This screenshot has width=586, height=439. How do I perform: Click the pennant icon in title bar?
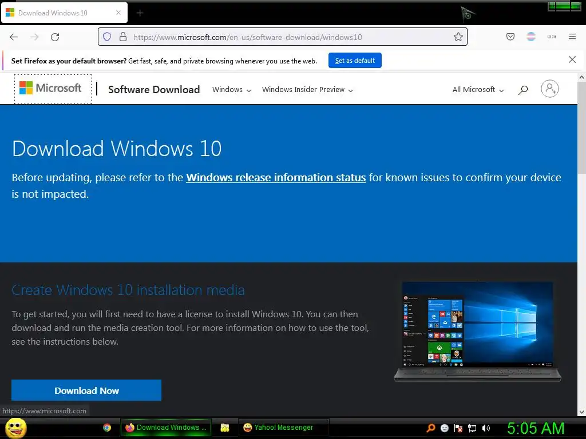click(x=468, y=14)
